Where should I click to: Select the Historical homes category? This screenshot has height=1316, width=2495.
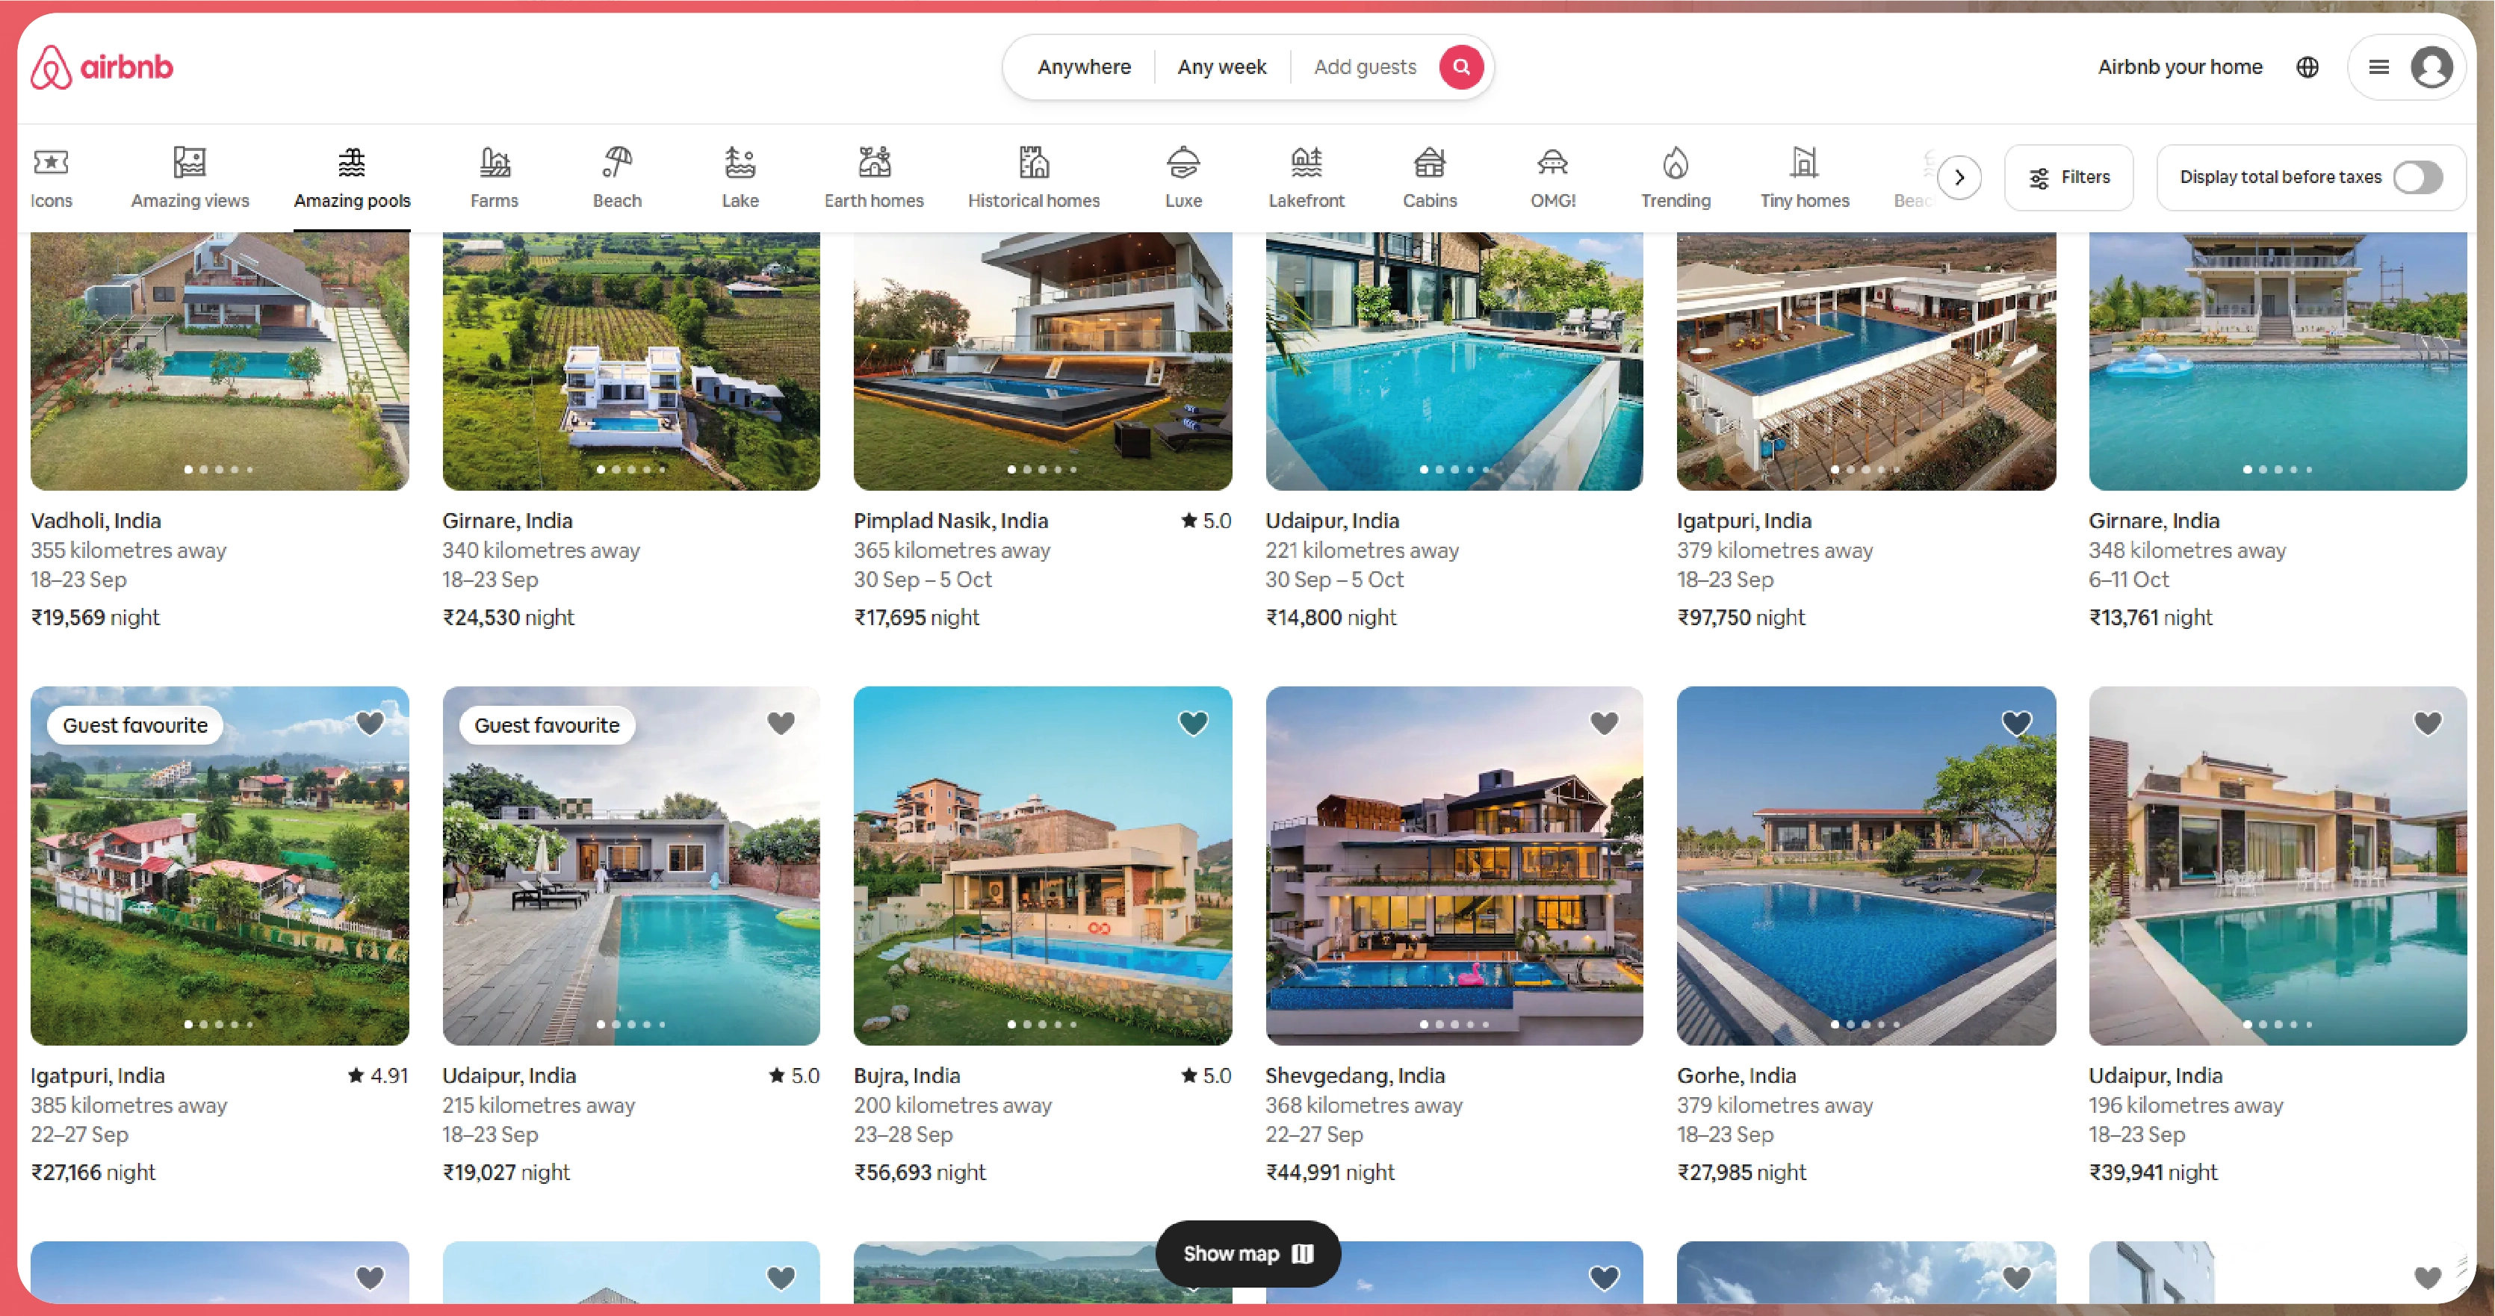[x=1033, y=179]
